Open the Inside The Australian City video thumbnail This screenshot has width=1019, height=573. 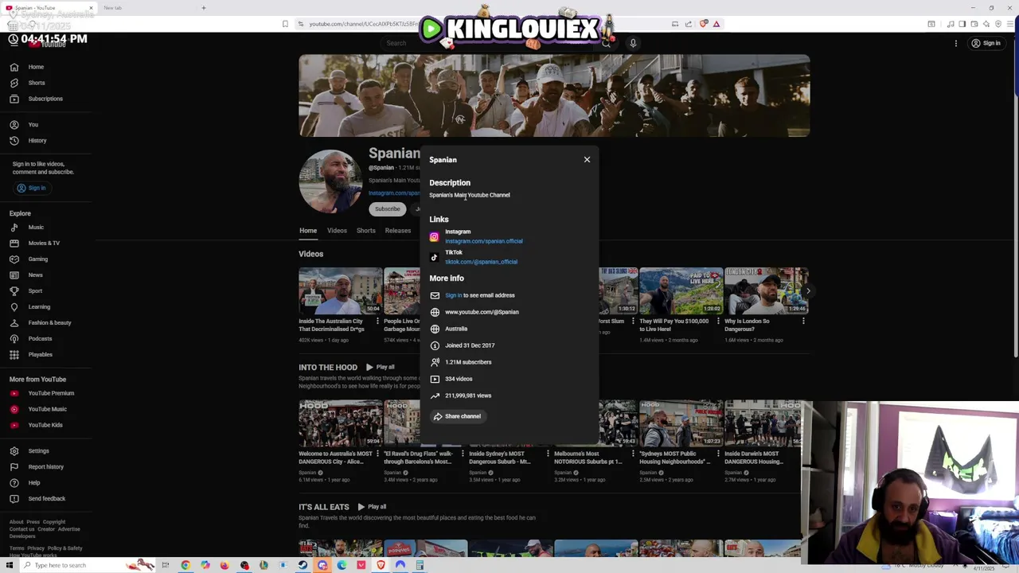[341, 291]
